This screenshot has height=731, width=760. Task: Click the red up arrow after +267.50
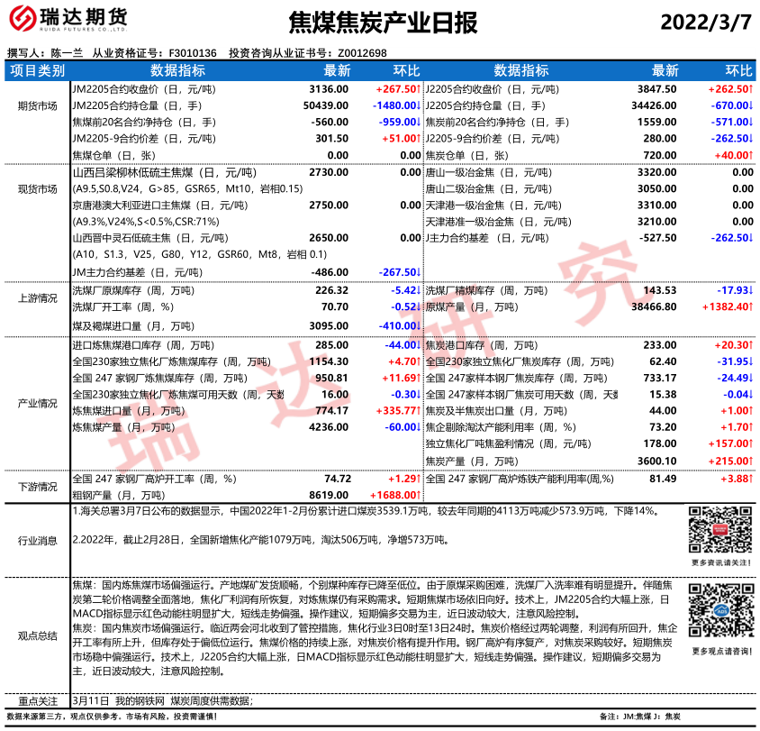click(419, 90)
